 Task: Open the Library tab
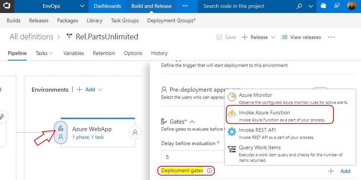pyautogui.click(x=95, y=20)
